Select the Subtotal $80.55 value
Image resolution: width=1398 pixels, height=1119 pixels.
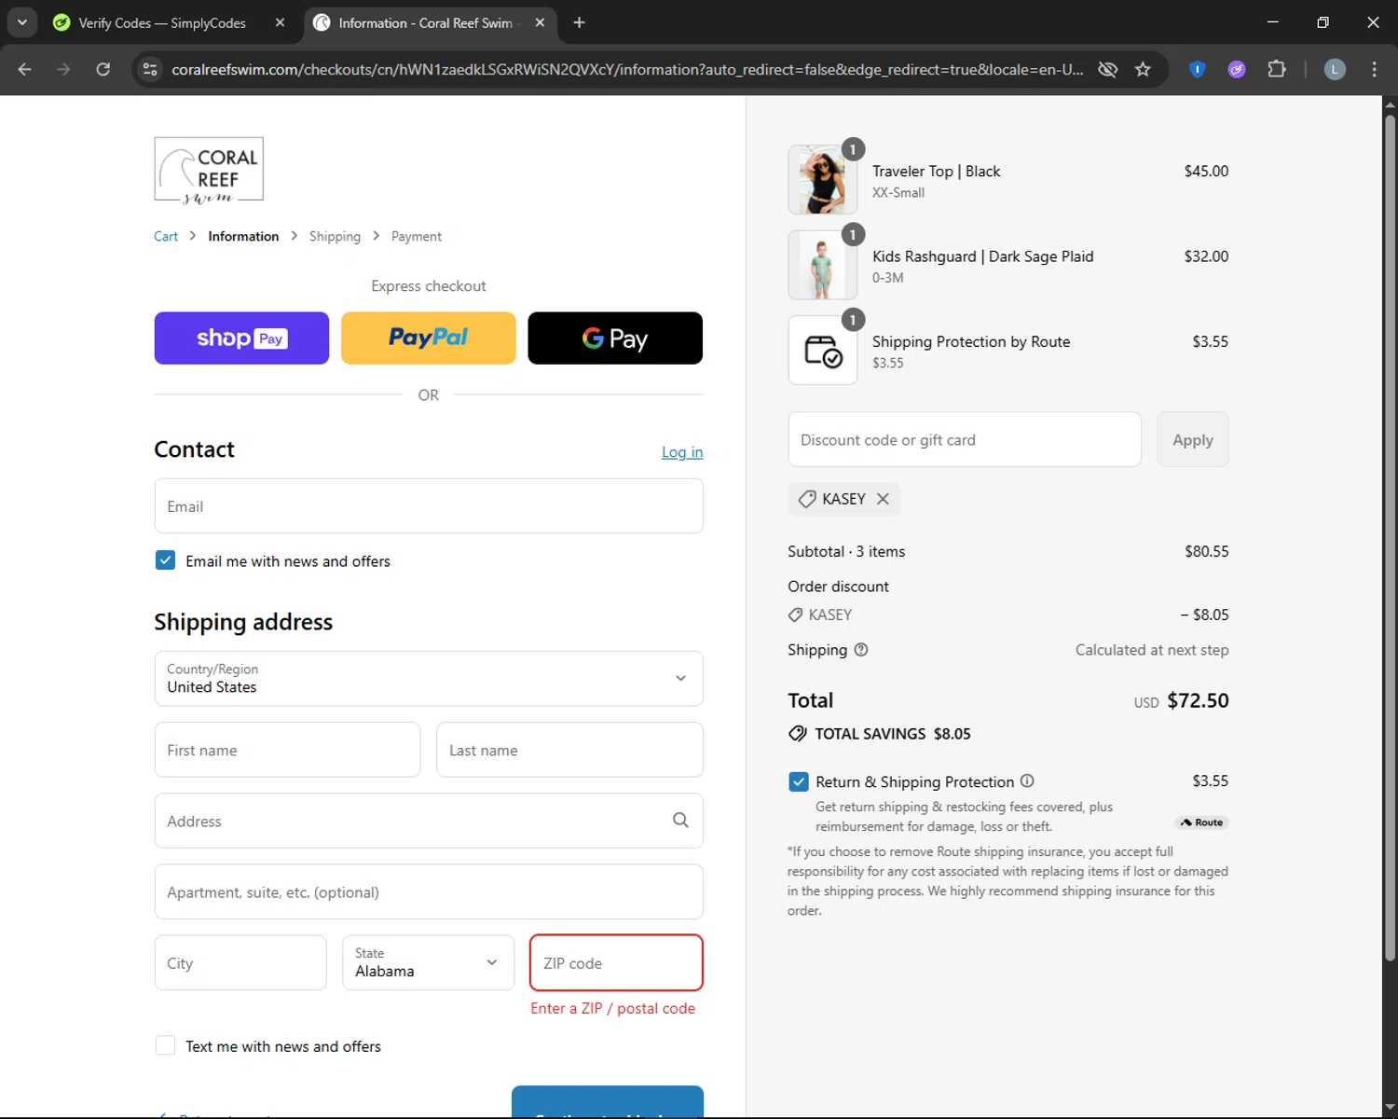tap(1207, 551)
